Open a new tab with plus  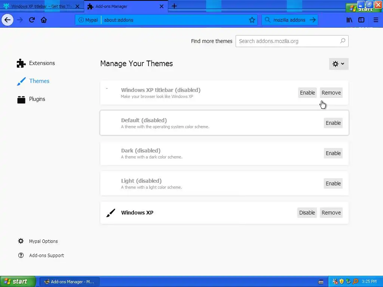[174, 6]
